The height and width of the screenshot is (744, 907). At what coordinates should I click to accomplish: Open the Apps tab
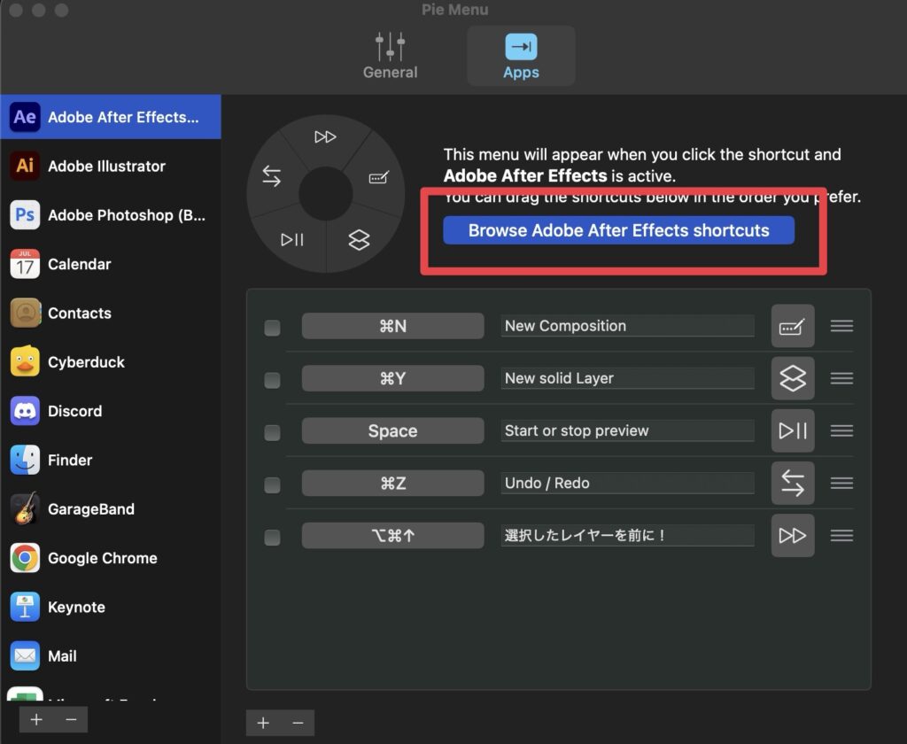[x=521, y=56]
